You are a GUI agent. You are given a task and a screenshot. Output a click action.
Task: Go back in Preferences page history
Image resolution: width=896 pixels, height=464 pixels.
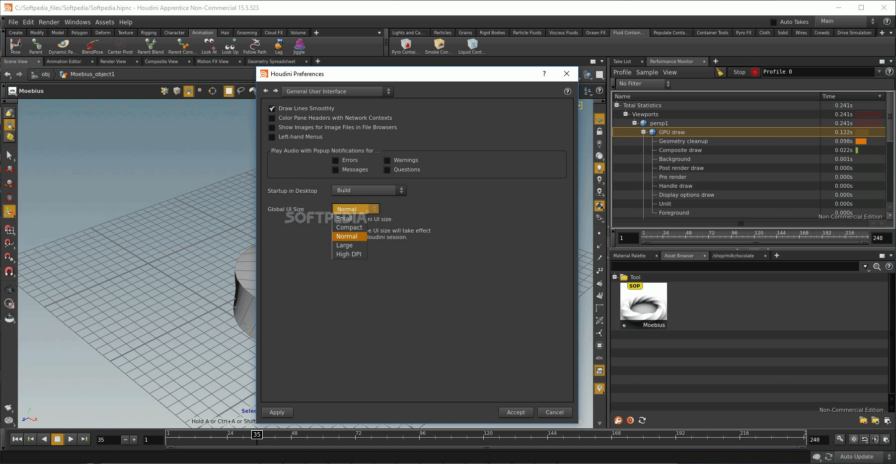pos(266,91)
